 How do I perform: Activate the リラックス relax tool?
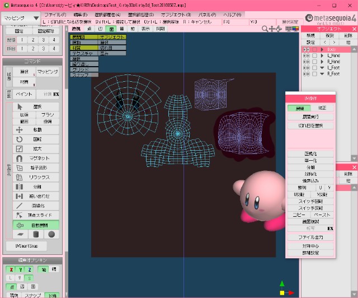pyautogui.click(x=36, y=177)
